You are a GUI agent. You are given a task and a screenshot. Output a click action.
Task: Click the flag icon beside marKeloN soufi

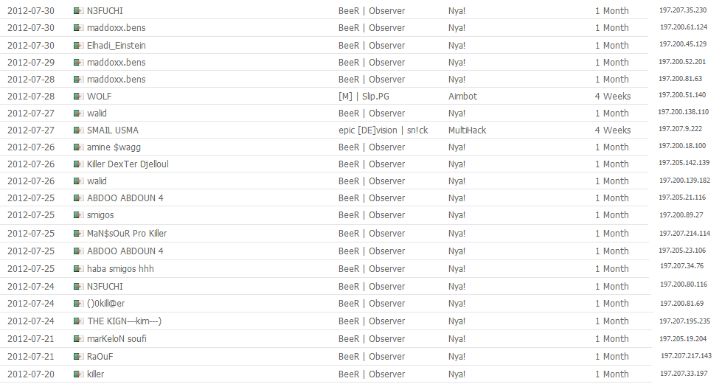[78, 339]
